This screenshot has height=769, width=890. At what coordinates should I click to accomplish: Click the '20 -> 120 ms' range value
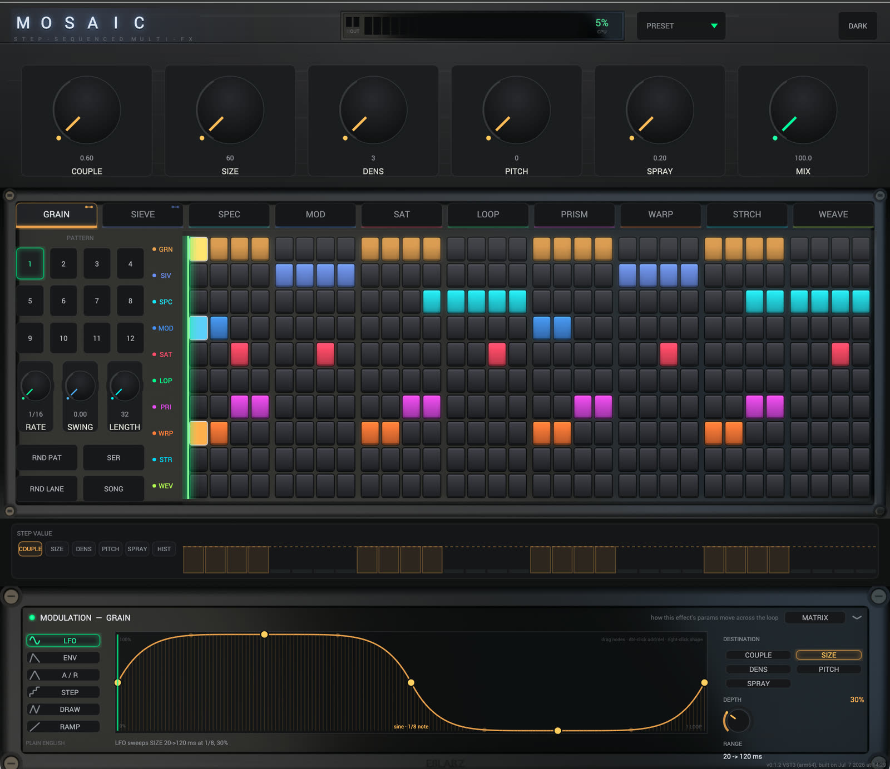click(x=743, y=756)
